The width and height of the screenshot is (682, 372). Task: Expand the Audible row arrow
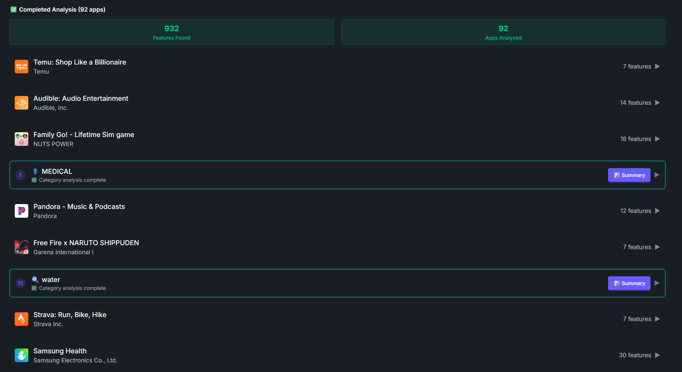pyautogui.click(x=658, y=103)
